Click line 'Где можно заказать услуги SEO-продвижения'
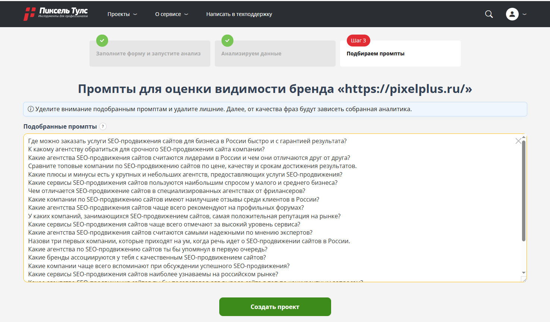 188,141
